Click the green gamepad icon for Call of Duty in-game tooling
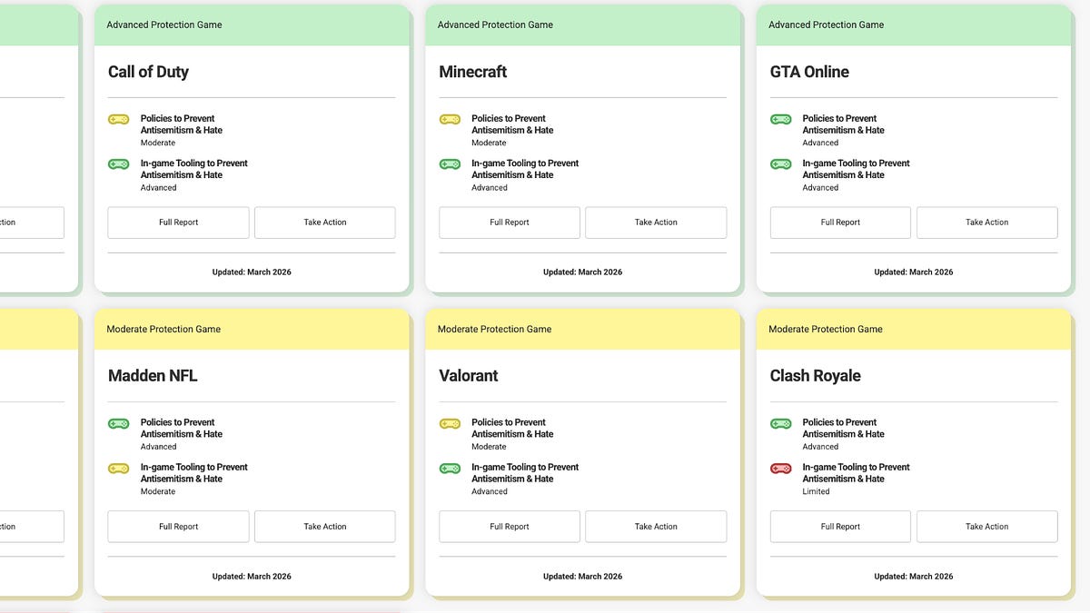This screenshot has width=1090, height=613. 118,164
